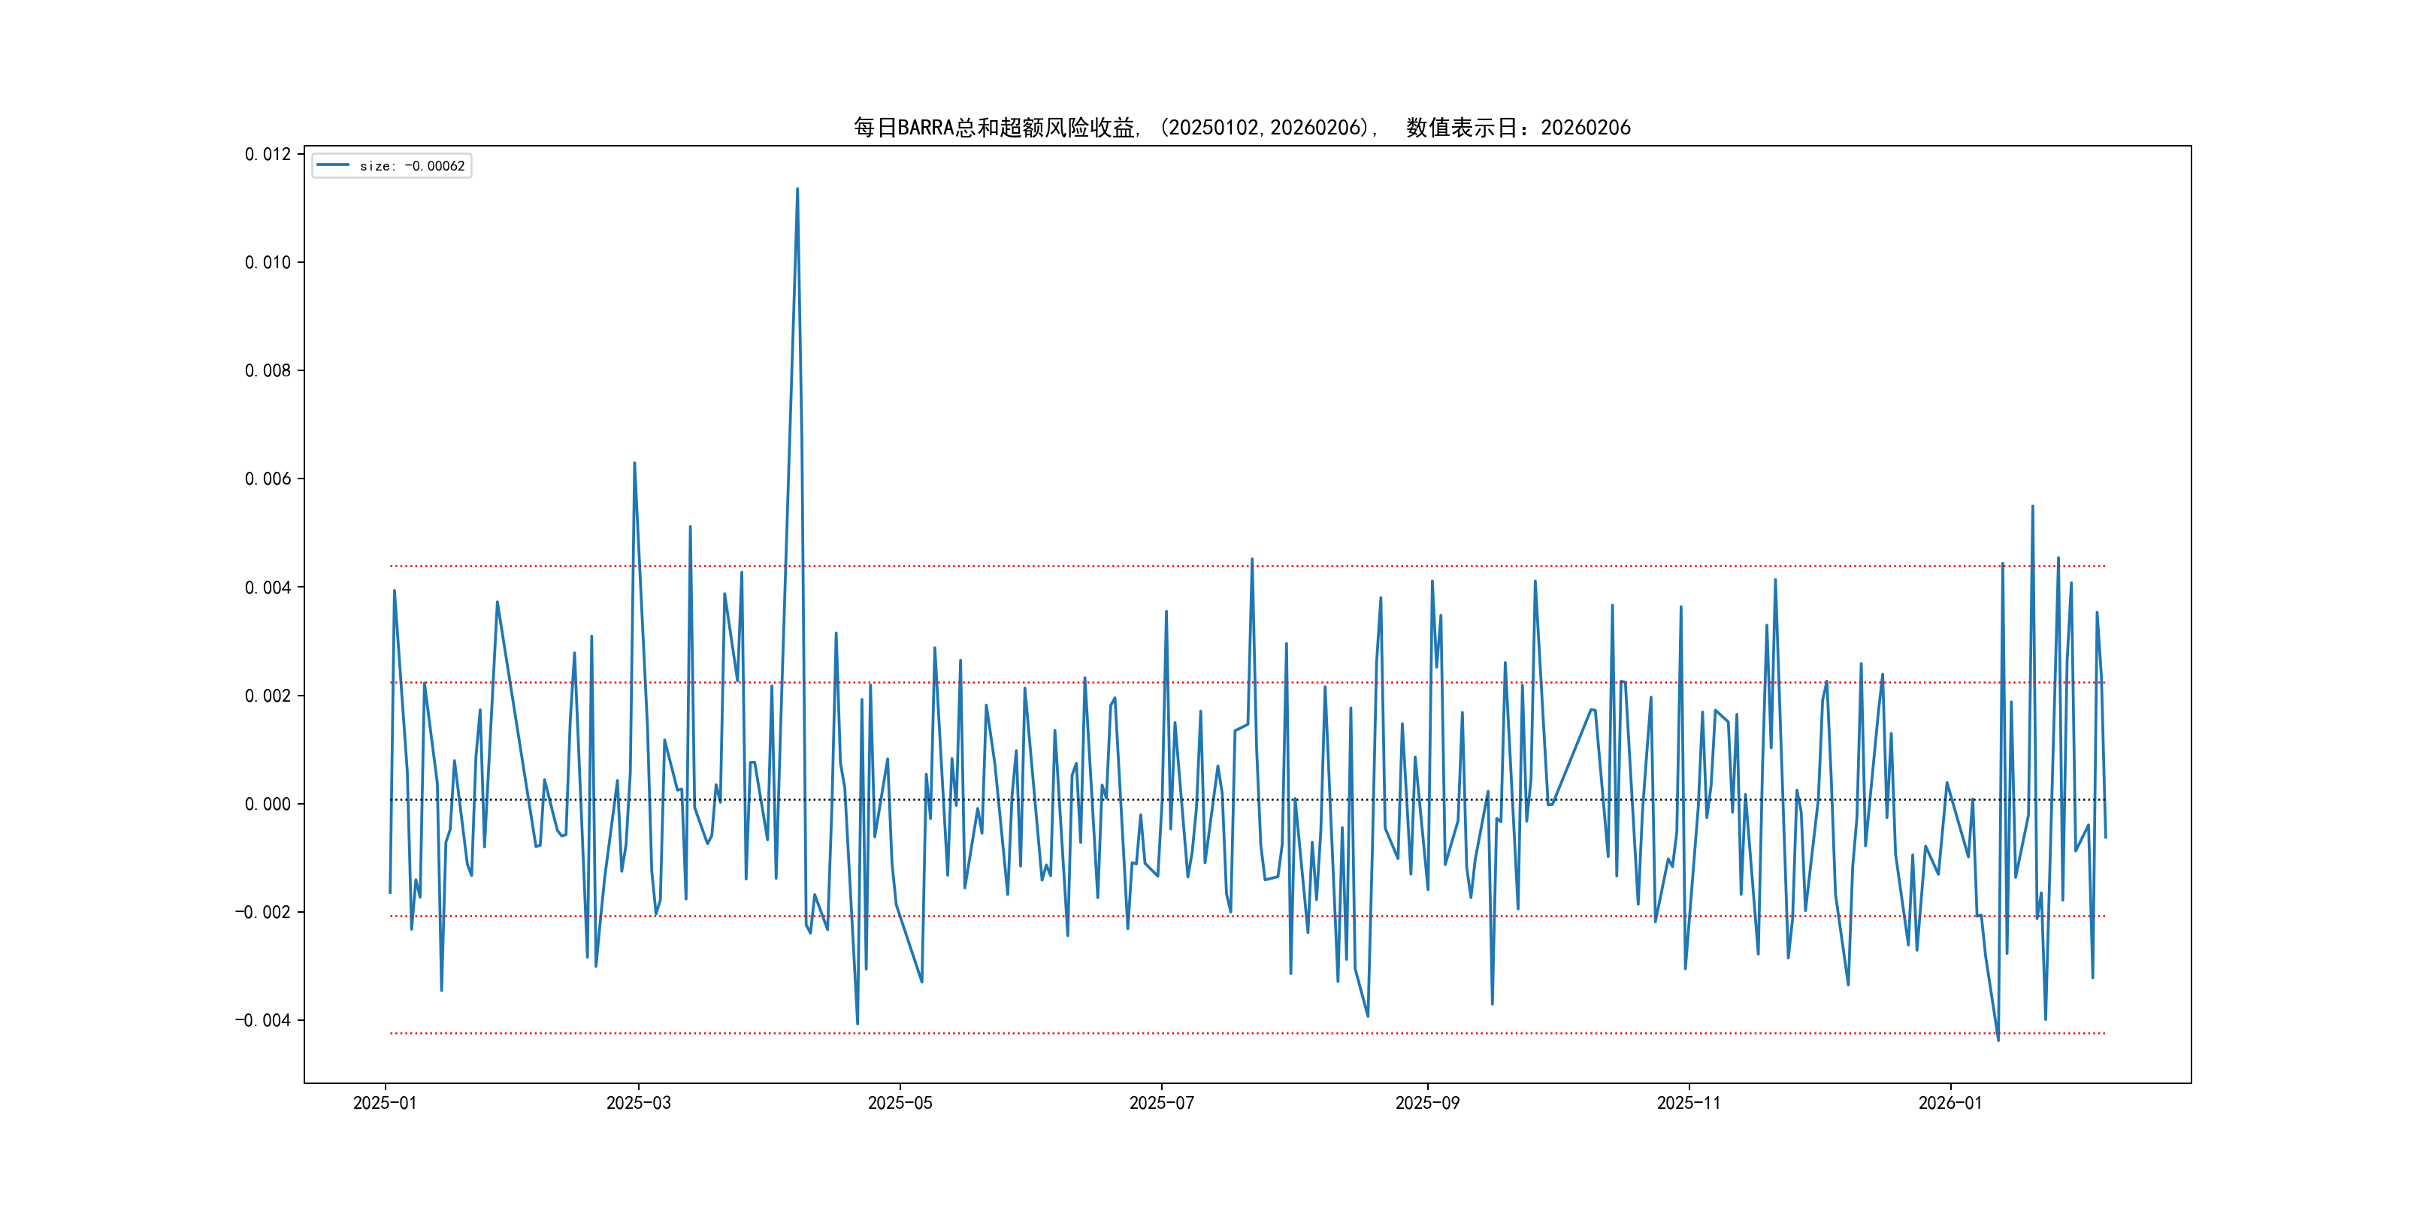Click the 2026-01 x-axis tick label
Viewport: 2435px width, 1217px height.
coord(1950,1103)
